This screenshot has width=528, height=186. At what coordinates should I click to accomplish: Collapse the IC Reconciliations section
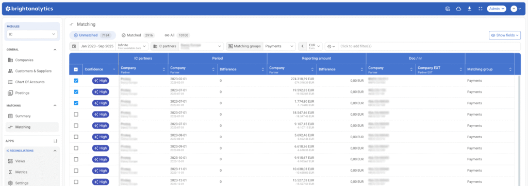[55, 151]
